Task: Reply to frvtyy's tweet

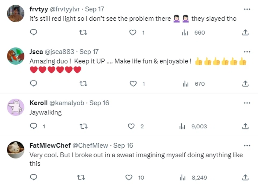Action: click(33, 32)
